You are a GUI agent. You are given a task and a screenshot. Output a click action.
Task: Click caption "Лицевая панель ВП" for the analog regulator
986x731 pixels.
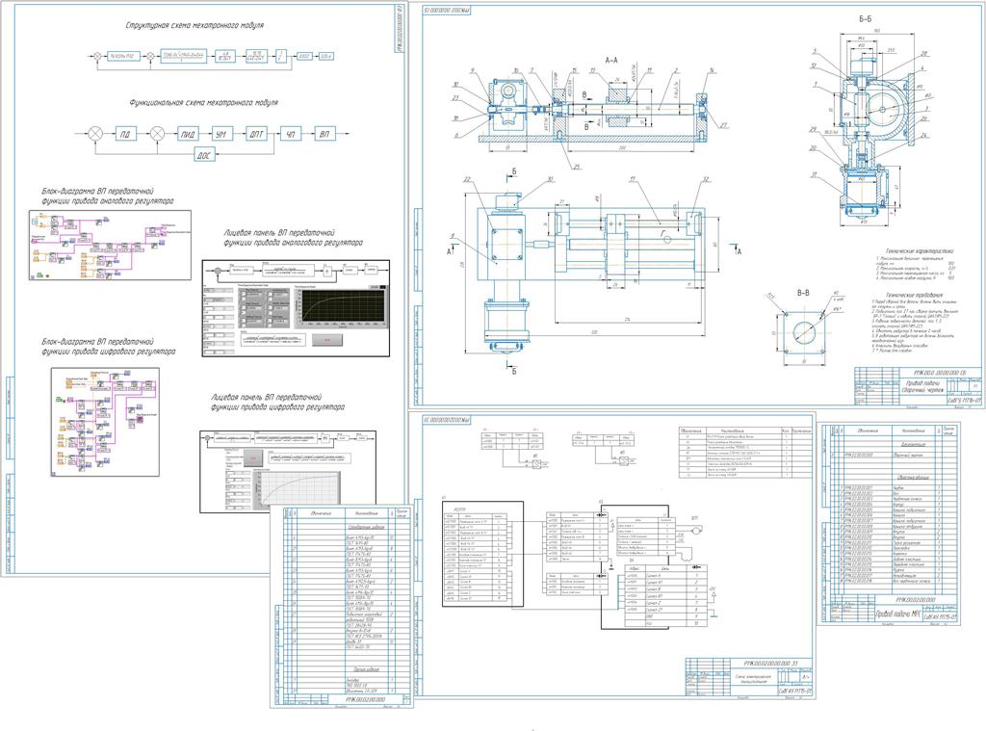coord(293,237)
